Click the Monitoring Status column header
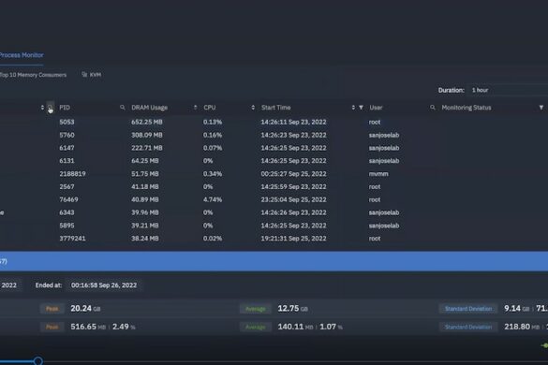The height and width of the screenshot is (365, 548). [467, 108]
